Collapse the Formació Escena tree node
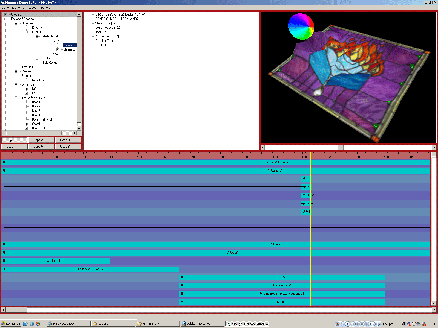The image size is (438, 328). click(5, 19)
